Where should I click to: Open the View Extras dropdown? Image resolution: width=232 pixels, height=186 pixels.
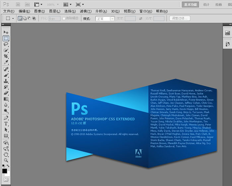38,5
